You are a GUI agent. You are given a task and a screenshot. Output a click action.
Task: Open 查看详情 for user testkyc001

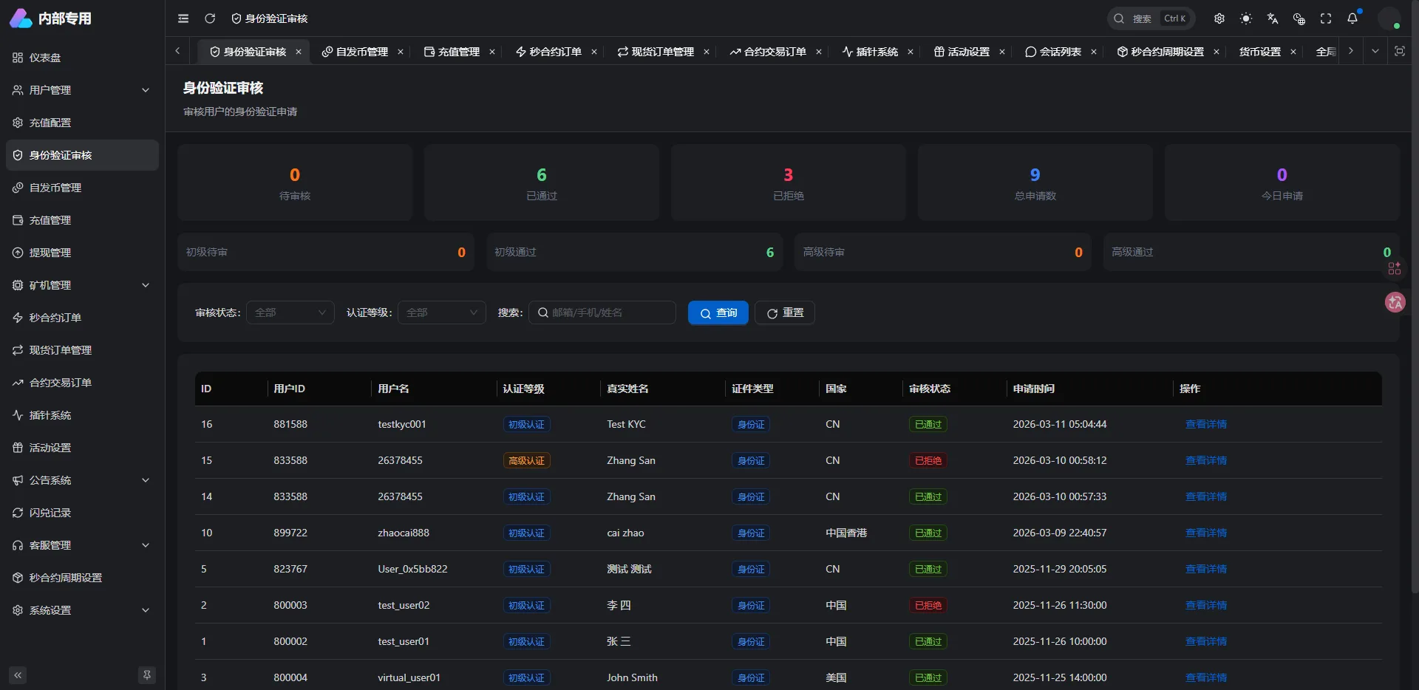pyautogui.click(x=1206, y=424)
